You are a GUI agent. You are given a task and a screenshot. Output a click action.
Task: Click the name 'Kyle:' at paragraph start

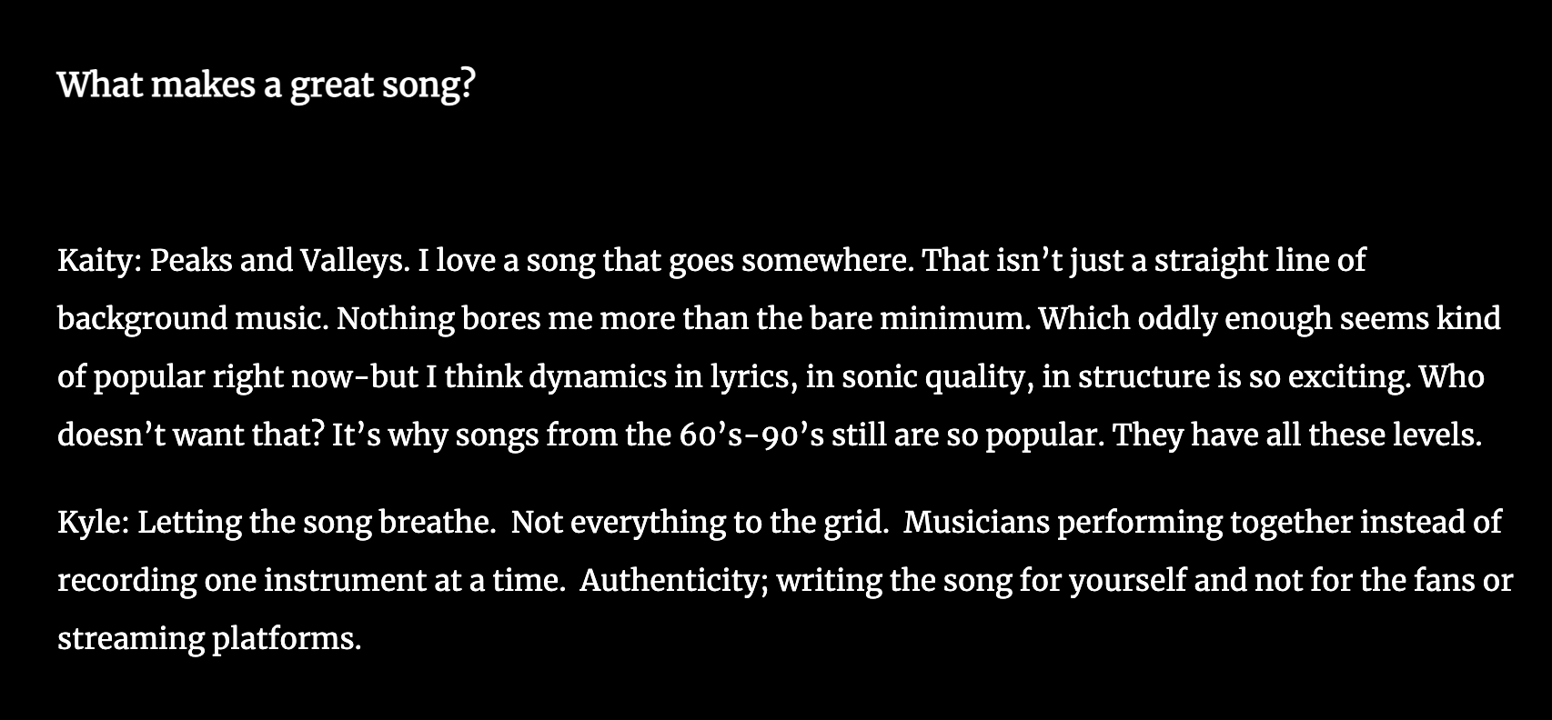[93, 523]
